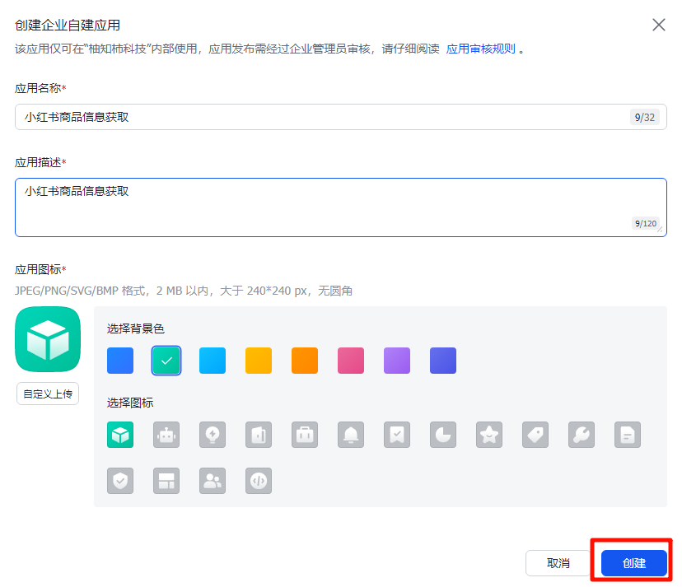Select the bell notification icon
The width and height of the screenshot is (682, 587).
coord(351,435)
